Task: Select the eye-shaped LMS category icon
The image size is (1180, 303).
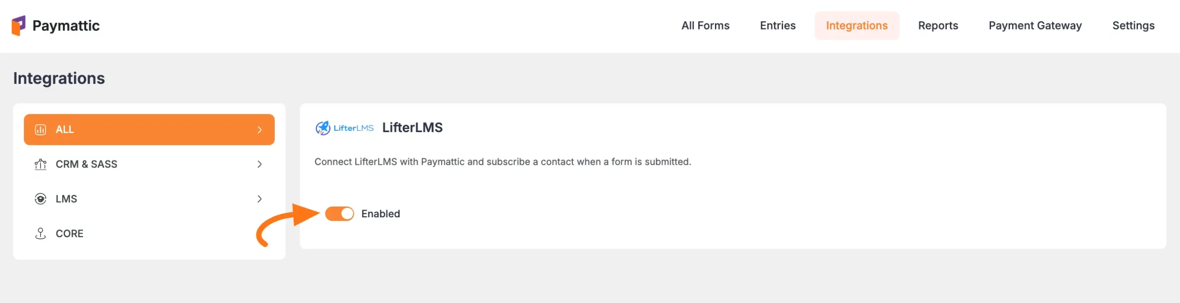Action: (41, 198)
